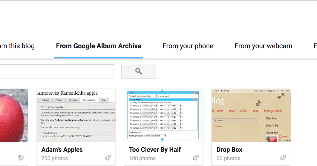Select the 'emit results' radio button
This screenshot has width=317, height=166.
[129, 133]
